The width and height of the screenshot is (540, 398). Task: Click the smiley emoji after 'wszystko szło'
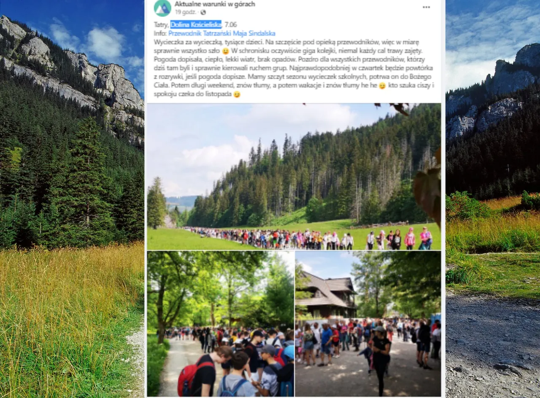tap(225, 51)
